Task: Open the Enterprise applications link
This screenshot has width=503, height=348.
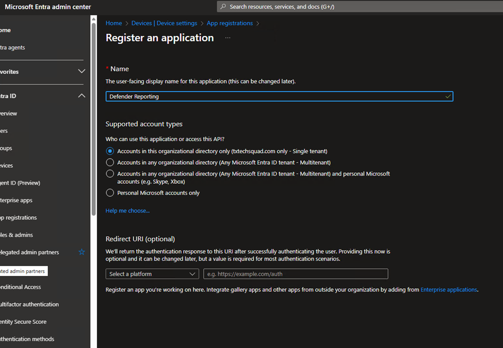Action: point(449,290)
